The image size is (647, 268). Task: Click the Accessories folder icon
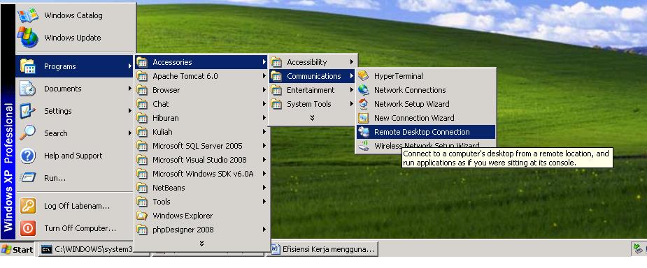tap(142, 62)
